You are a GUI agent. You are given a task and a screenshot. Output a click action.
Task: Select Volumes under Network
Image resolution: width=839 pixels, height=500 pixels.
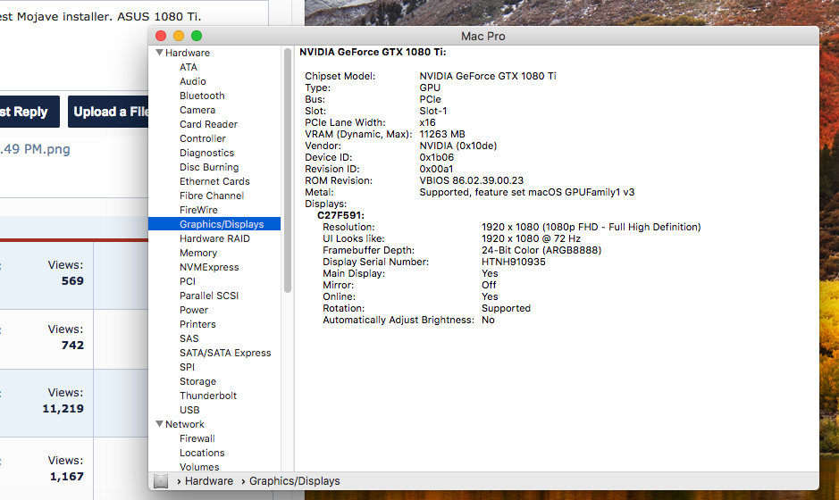(x=199, y=467)
